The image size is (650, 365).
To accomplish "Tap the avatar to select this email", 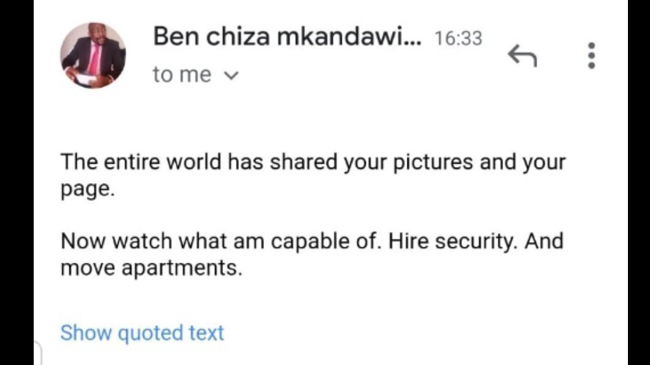I will click(x=95, y=55).
